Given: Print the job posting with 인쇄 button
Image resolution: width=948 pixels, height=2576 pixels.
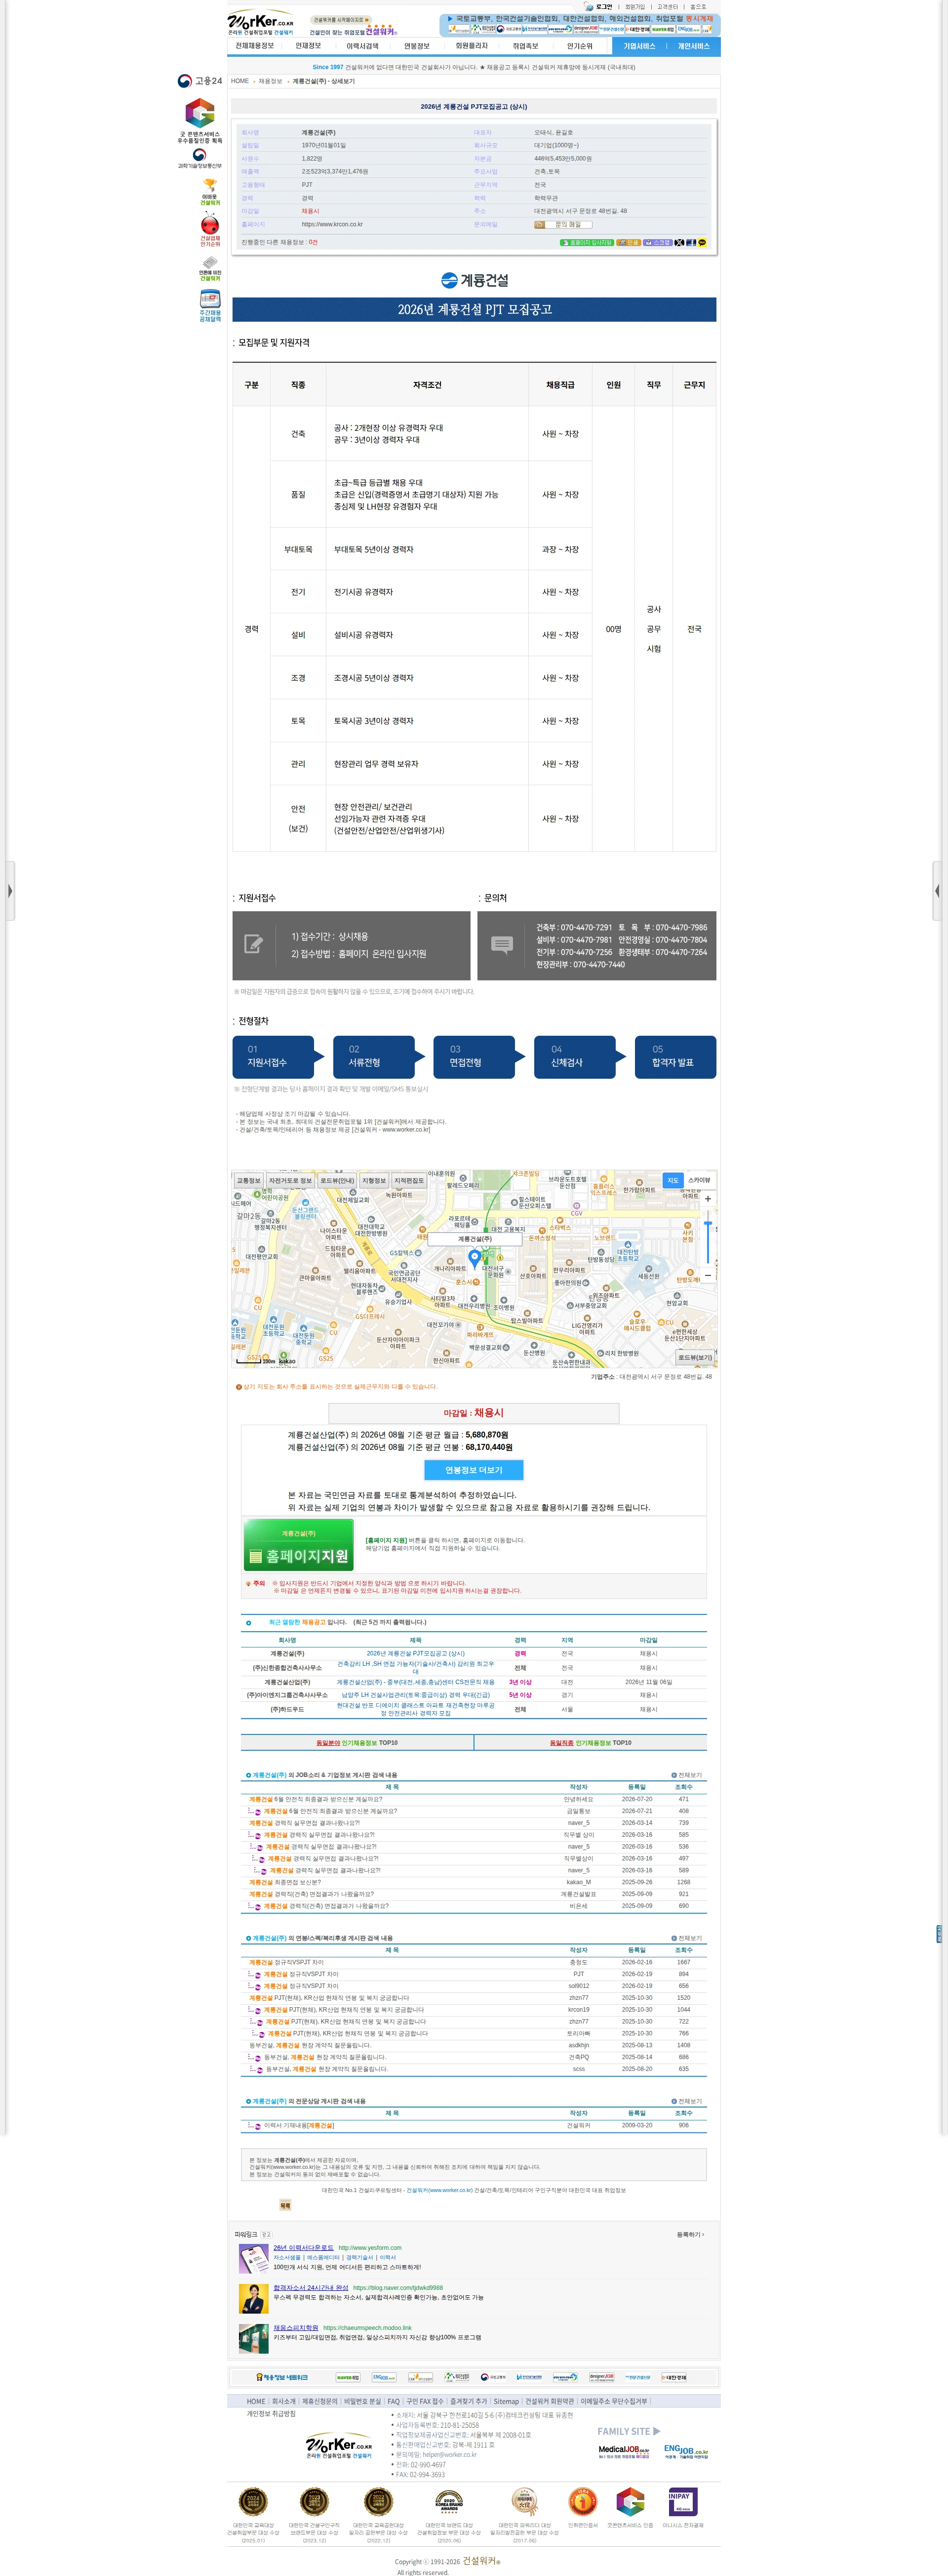Looking at the screenshot, I should [629, 242].
